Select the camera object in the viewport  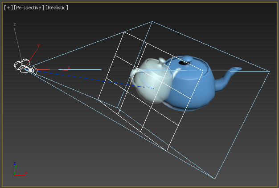point(25,67)
